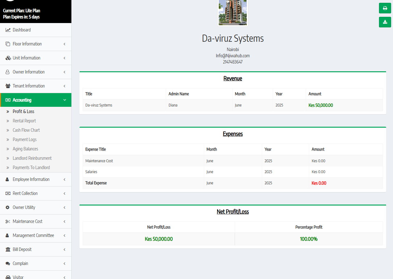The image size is (393, 279).
Task: Open the Cash Flow Chart page
Action: click(x=26, y=130)
